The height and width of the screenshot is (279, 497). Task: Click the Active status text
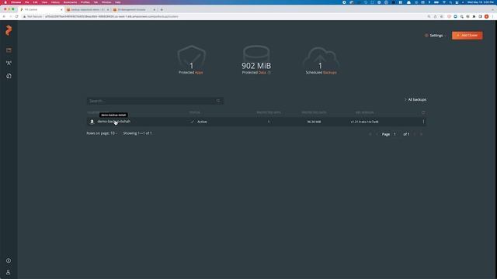coord(202,122)
